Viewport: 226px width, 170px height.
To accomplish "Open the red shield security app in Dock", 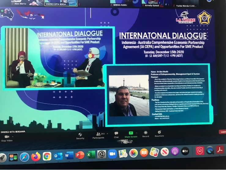I will click(x=200, y=150).
